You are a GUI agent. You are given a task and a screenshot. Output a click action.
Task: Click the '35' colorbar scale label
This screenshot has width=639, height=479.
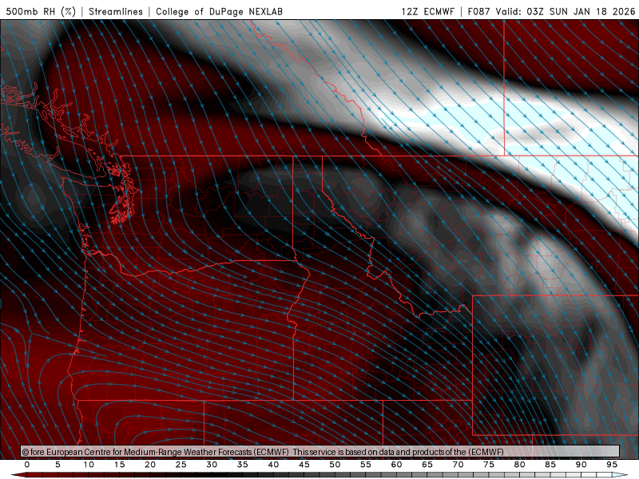pos(243,465)
